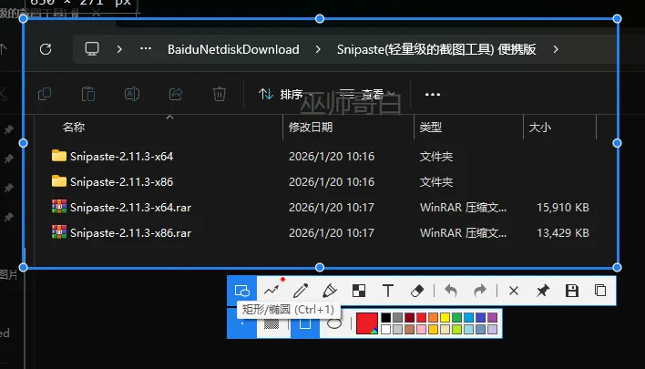Open the 查看 view dropdown
This screenshot has width=645, height=369.
366,95
